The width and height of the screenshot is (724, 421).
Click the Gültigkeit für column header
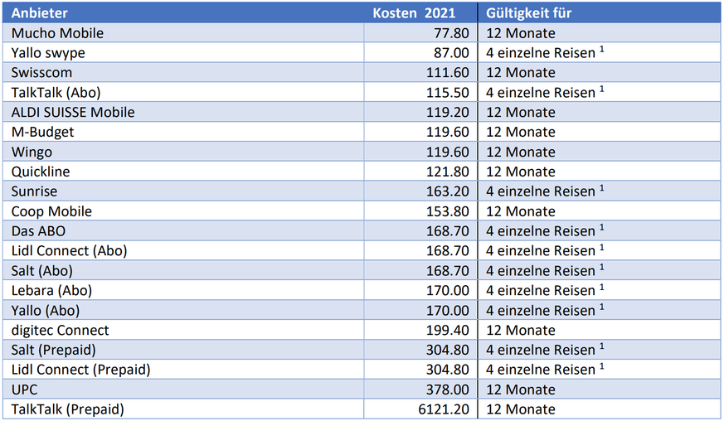tap(529, 13)
